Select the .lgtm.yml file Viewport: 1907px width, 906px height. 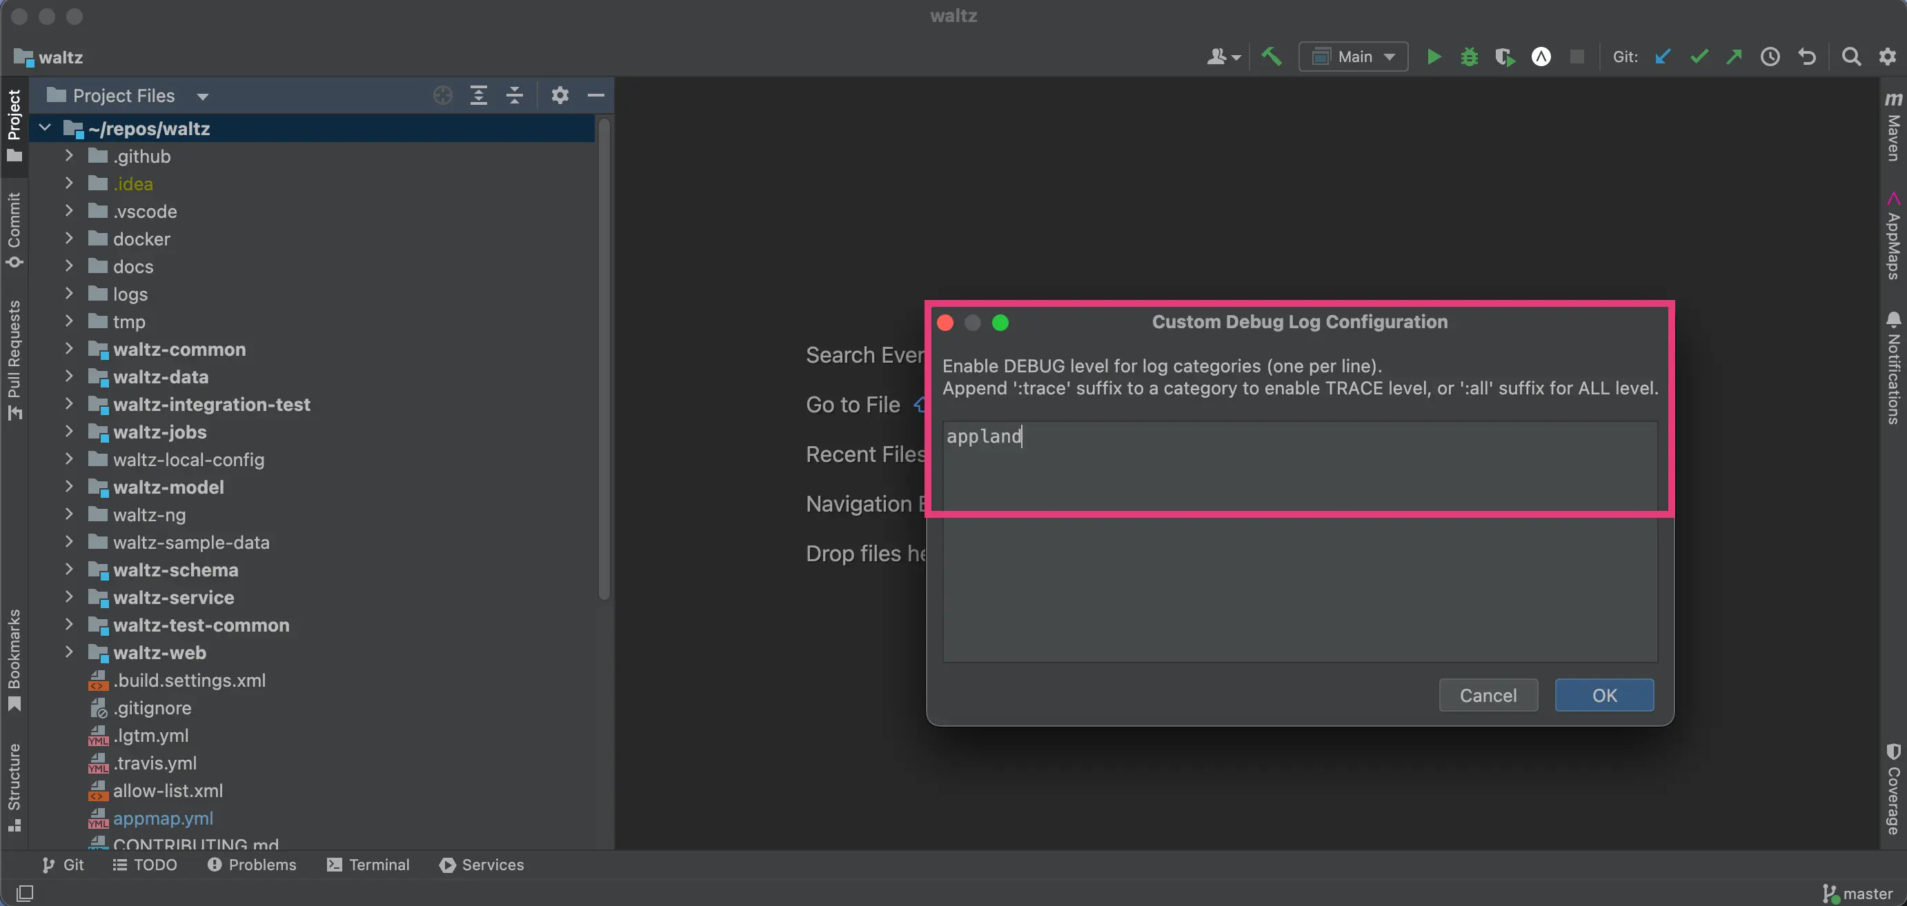click(x=150, y=735)
